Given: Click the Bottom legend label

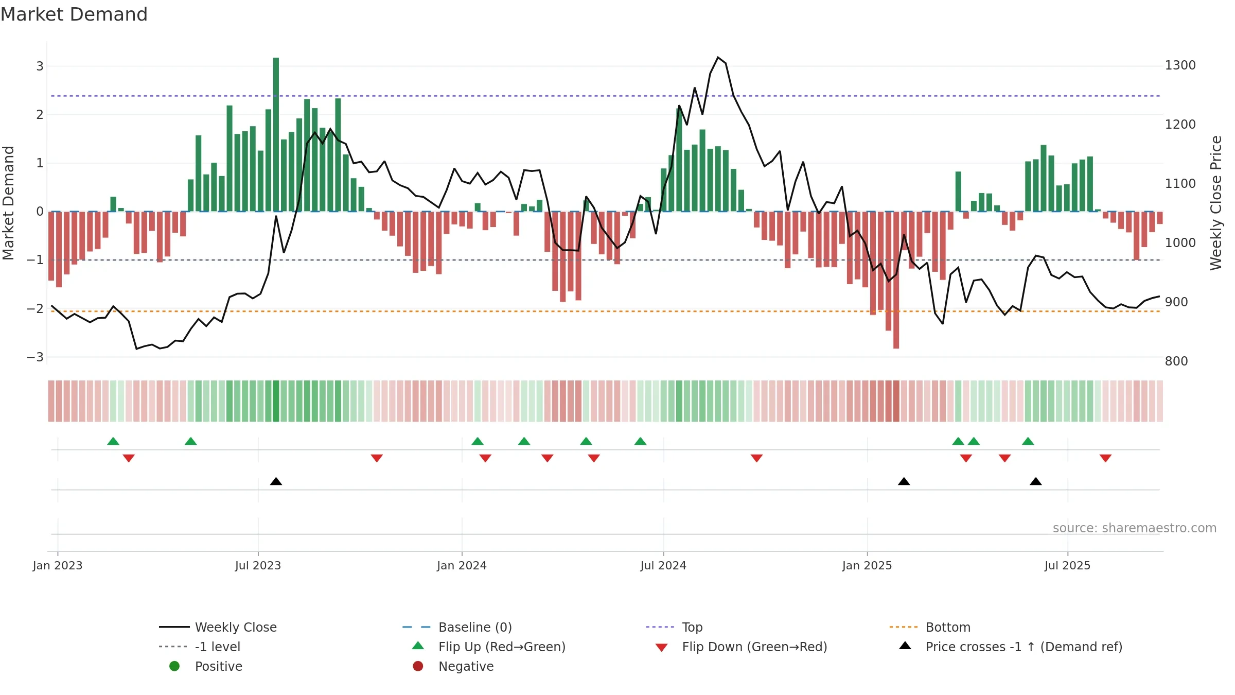Looking at the screenshot, I should pyautogui.click(x=948, y=627).
